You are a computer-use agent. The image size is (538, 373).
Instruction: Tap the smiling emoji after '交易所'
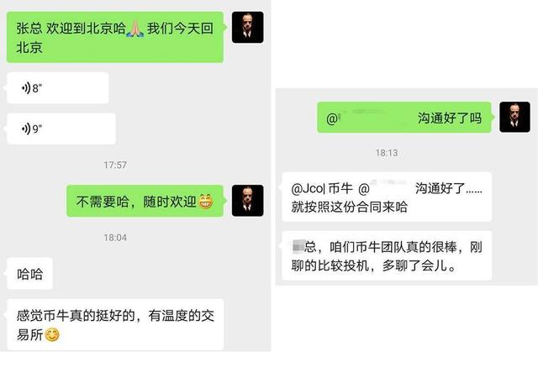tap(52, 335)
